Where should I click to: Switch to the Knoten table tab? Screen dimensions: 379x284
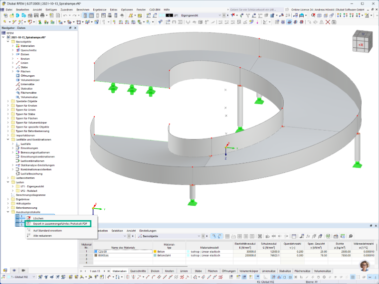(x=169, y=271)
